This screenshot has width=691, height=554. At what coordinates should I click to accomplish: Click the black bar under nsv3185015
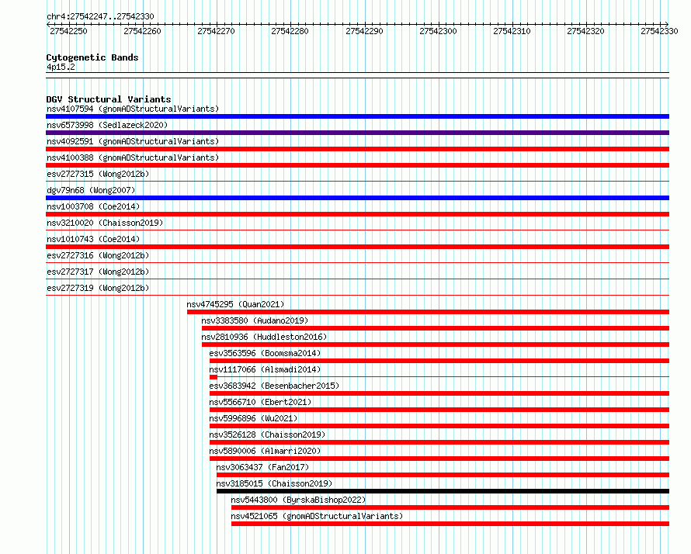(443, 491)
